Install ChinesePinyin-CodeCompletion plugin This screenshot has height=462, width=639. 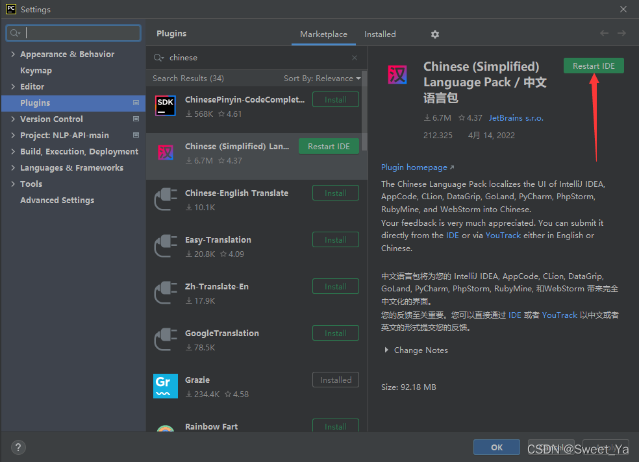click(335, 100)
